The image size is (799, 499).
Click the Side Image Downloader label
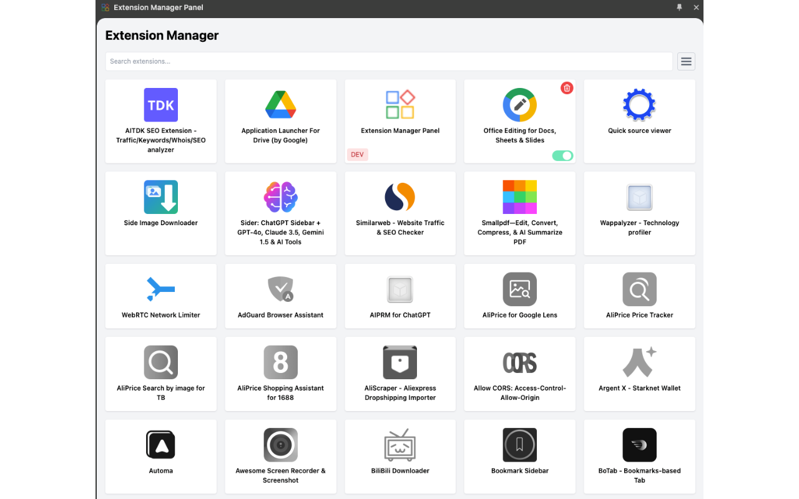161,223
